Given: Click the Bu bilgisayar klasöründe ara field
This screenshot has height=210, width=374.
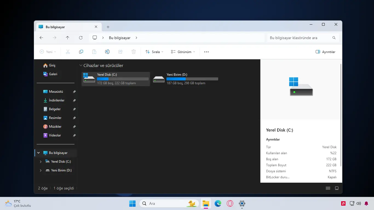Looking at the screenshot, I should (303, 38).
